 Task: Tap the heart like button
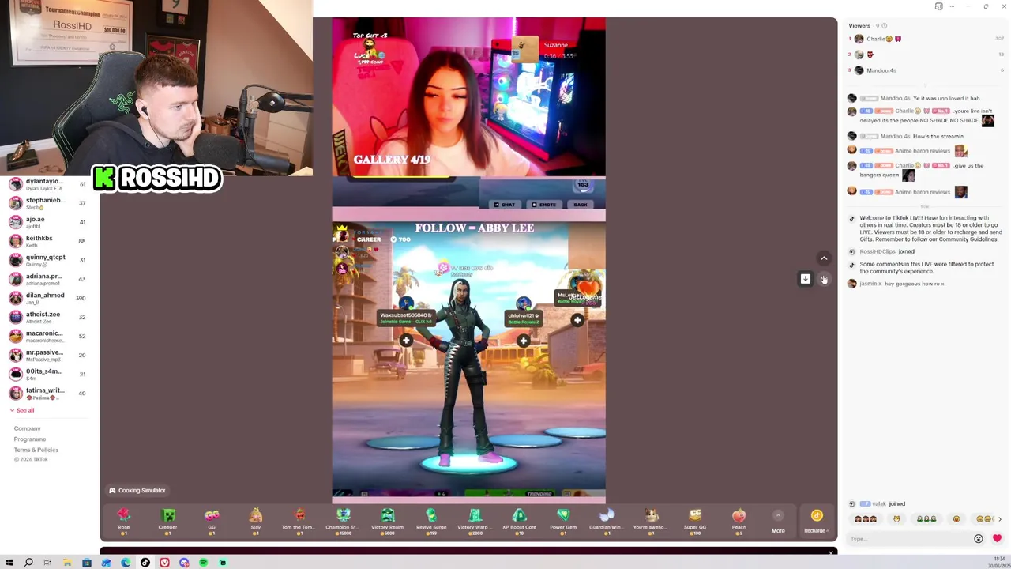(997, 539)
